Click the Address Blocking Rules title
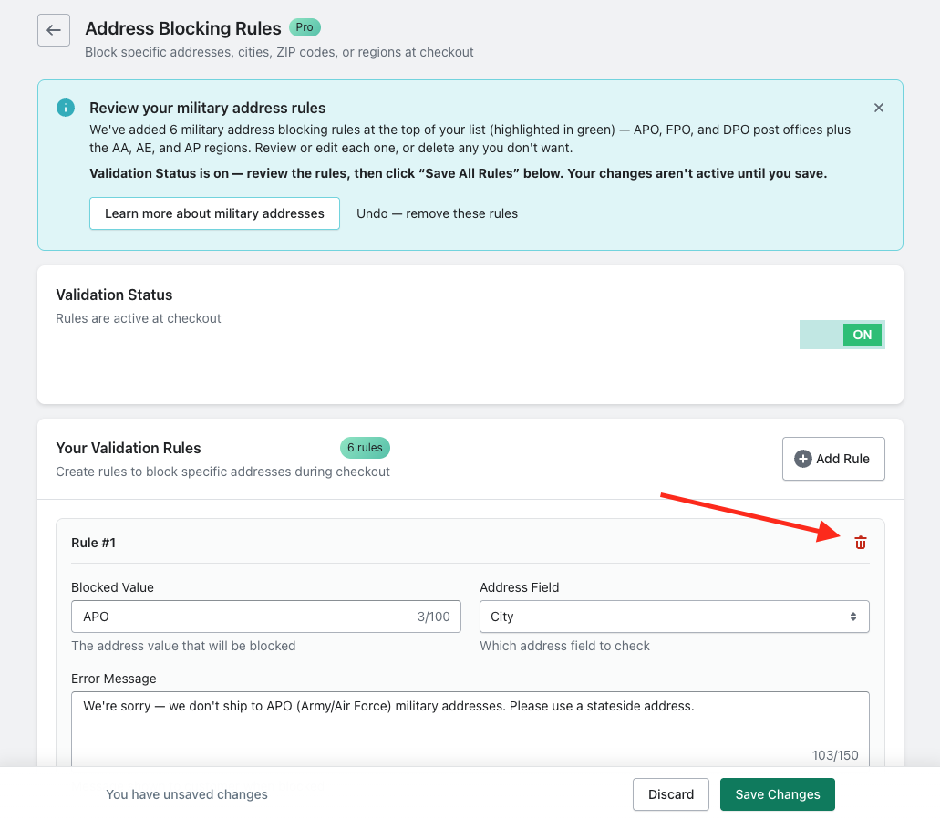940x819 pixels. coord(183,28)
